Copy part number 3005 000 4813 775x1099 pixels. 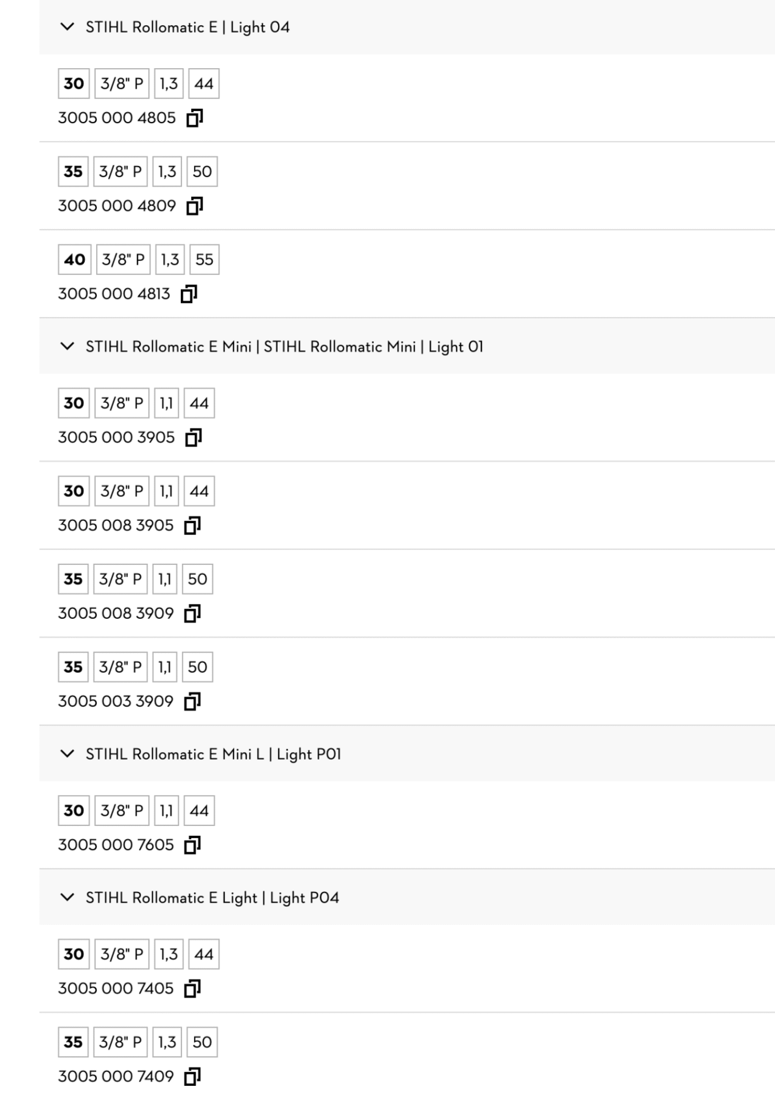coord(189,294)
